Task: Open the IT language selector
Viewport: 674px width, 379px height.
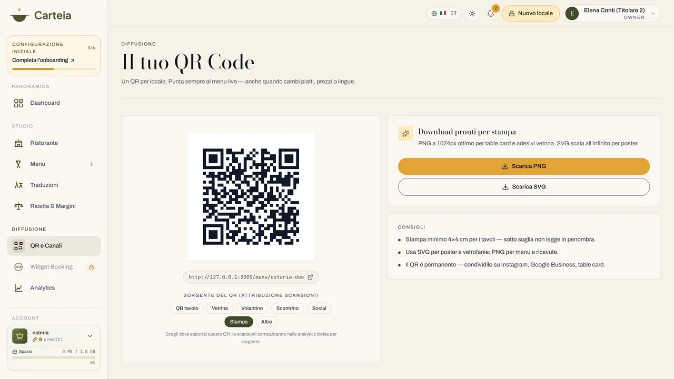Action: (x=444, y=14)
